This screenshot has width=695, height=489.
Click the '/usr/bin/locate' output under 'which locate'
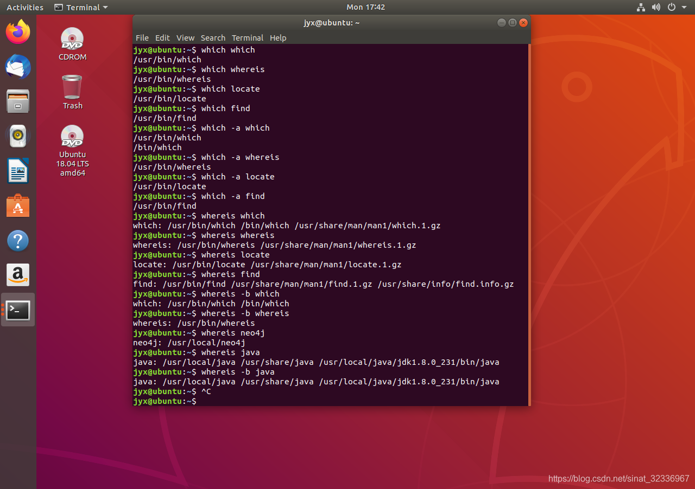(169, 99)
